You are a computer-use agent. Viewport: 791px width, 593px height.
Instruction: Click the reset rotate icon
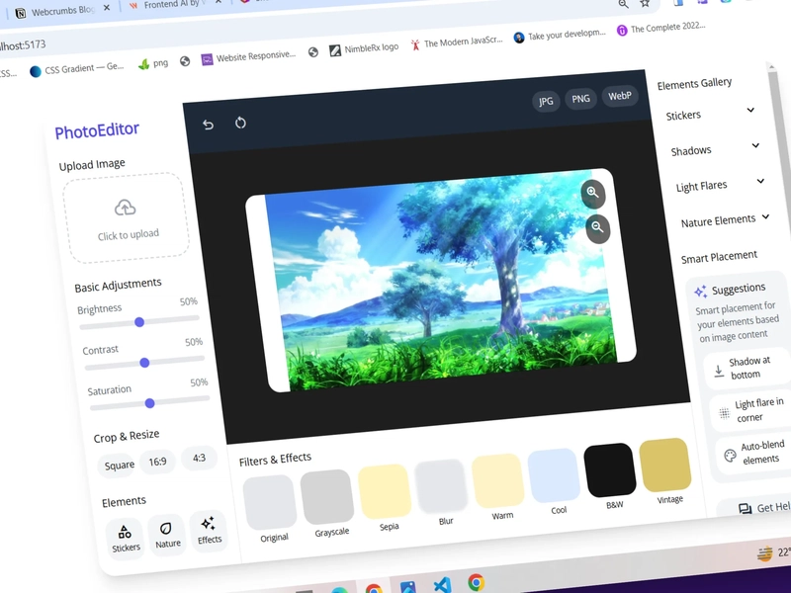pyautogui.click(x=240, y=123)
